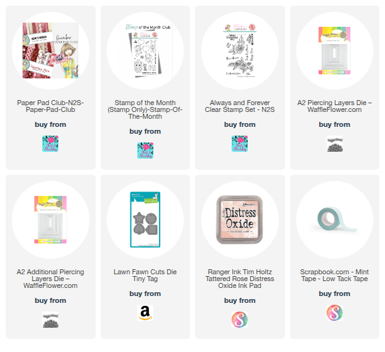Open the Always and Forever stamp set image
This screenshot has height=352, width=385.
240,50
